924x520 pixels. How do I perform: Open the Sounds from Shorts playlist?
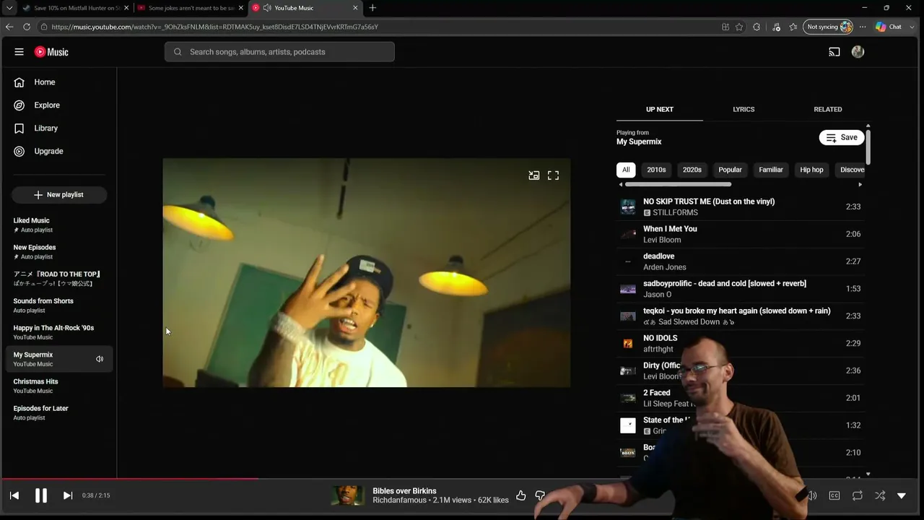[59, 305]
